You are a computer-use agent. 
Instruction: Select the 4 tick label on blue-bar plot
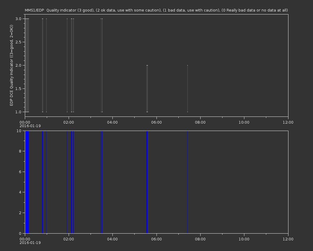[20, 192]
